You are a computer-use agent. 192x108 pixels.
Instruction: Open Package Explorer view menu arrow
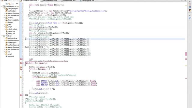[x=17, y=4]
